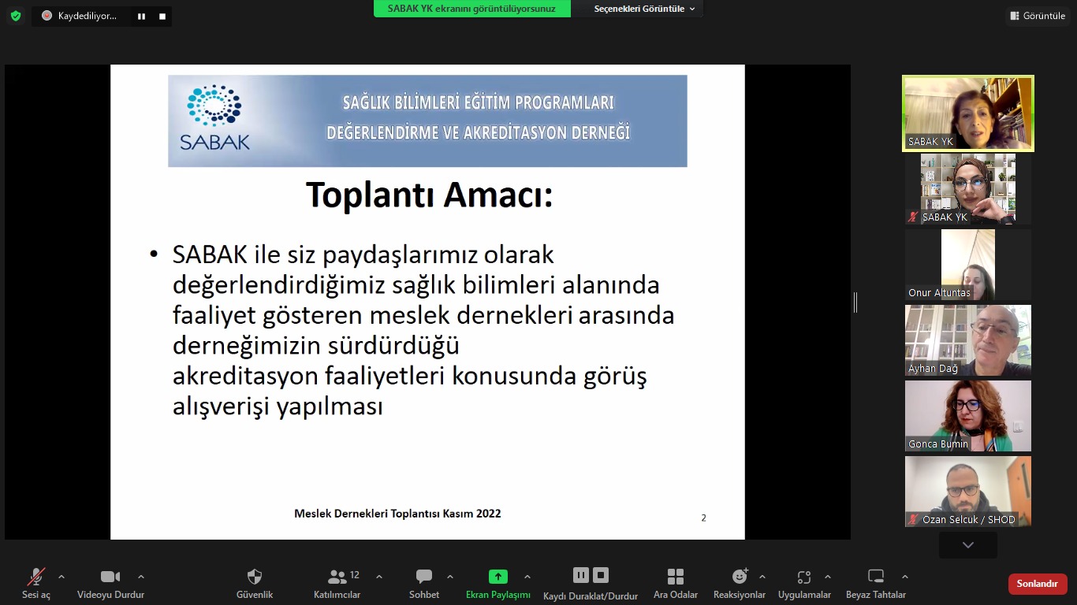The width and height of the screenshot is (1077, 605).
Task: Open Beyaz Tahtalar whiteboards
Action: [x=876, y=584]
